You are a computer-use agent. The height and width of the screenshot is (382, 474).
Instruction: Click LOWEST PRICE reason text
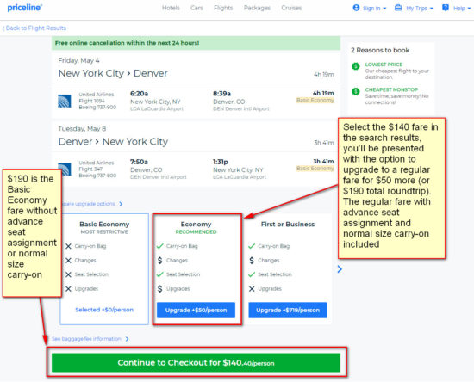(x=384, y=65)
